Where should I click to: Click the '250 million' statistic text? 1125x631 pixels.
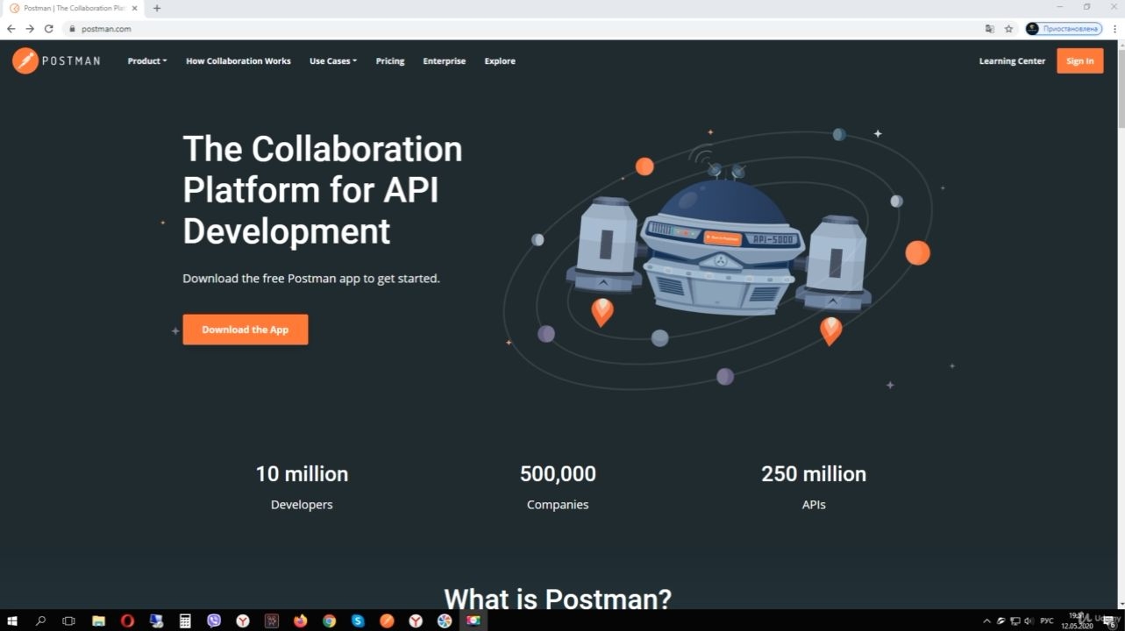point(814,474)
